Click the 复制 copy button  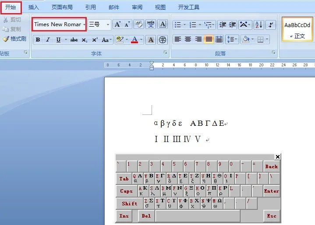tap(12, 29)
